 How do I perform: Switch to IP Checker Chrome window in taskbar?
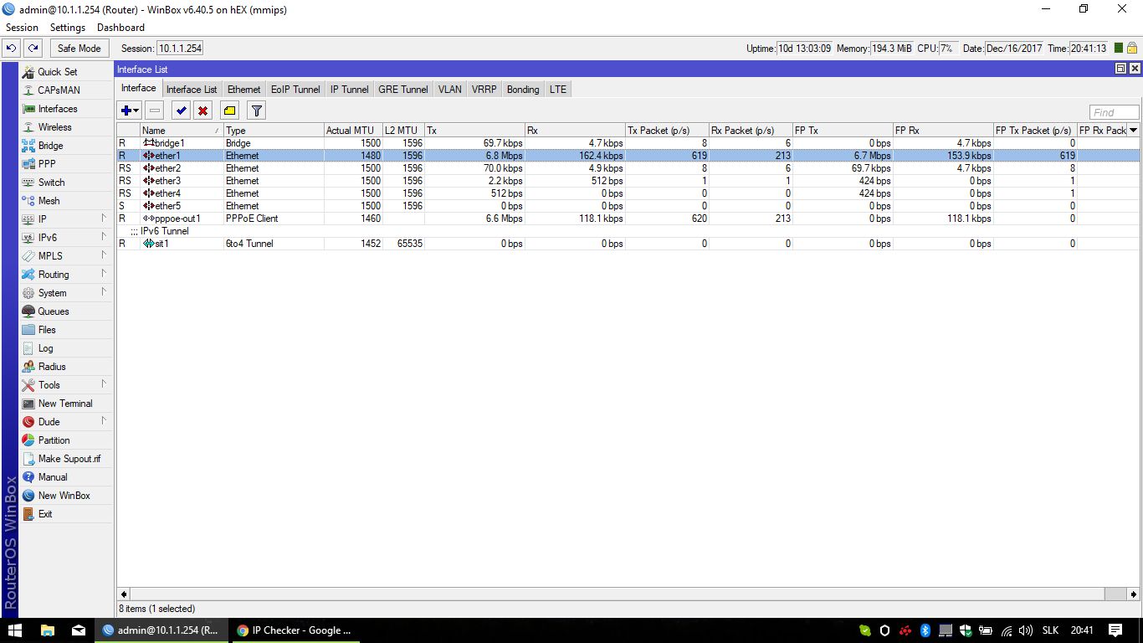pos(294,630)
